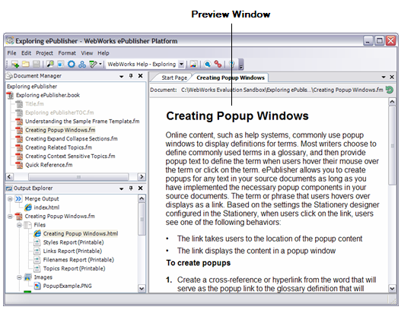Click the Exploring ePublisher project root label
The height and width of the screenshot is (310, 401).
coord(32,87)
